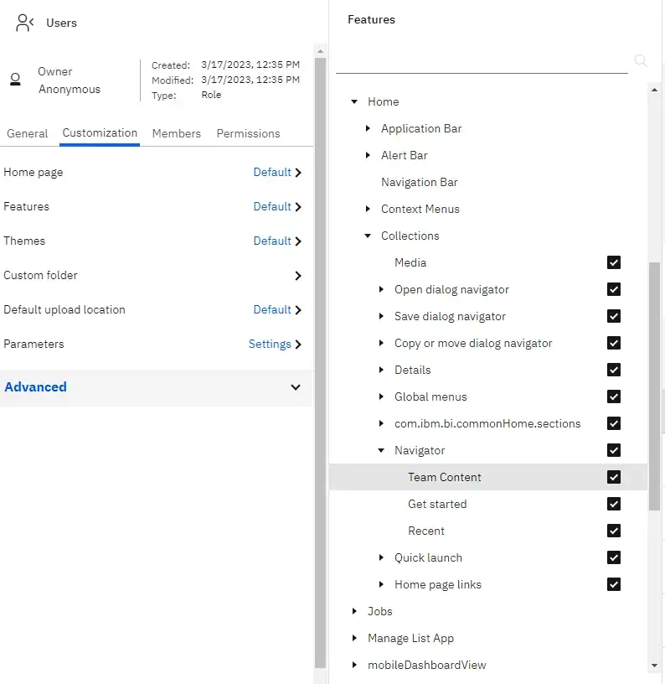
Task: Open Default upload location chevron arrow
Action: coord(298,310)
